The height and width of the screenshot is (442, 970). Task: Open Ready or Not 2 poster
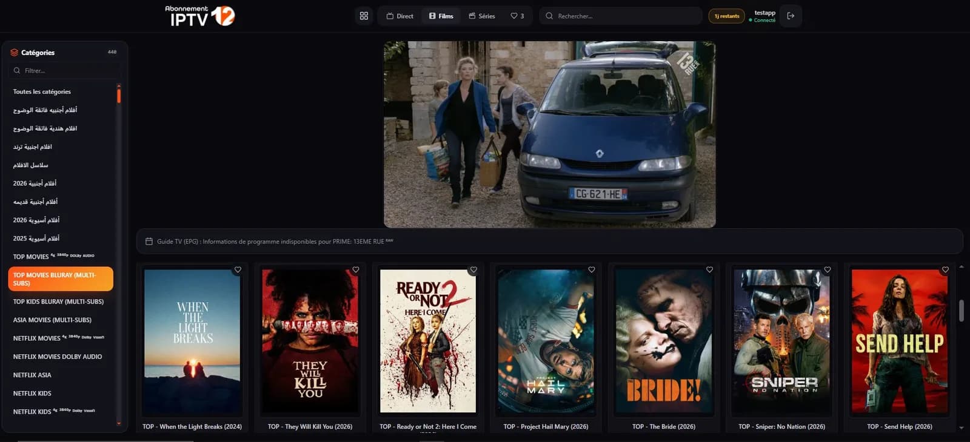point(428,341)
